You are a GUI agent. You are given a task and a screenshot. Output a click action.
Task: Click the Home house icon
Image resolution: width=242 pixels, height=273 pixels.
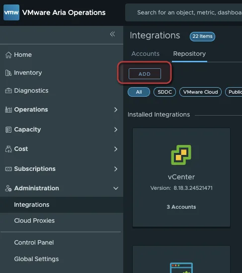click(8, 55)
